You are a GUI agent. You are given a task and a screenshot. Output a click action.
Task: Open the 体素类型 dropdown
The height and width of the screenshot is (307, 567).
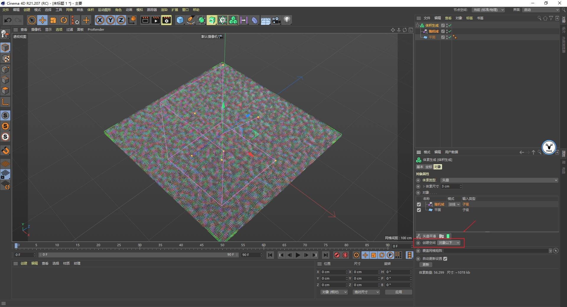tap(499, 180)
